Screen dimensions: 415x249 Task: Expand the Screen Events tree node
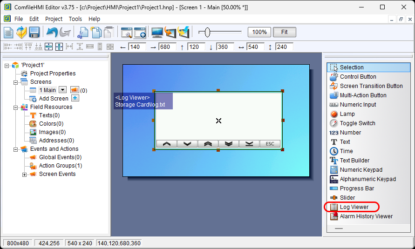(25, 174)
